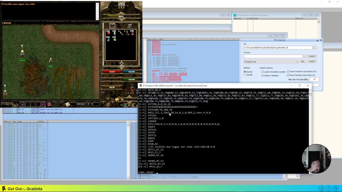Minimize the DLL Injector window
Viewport: 342px width, 192px height.
(x=317, y=40)
